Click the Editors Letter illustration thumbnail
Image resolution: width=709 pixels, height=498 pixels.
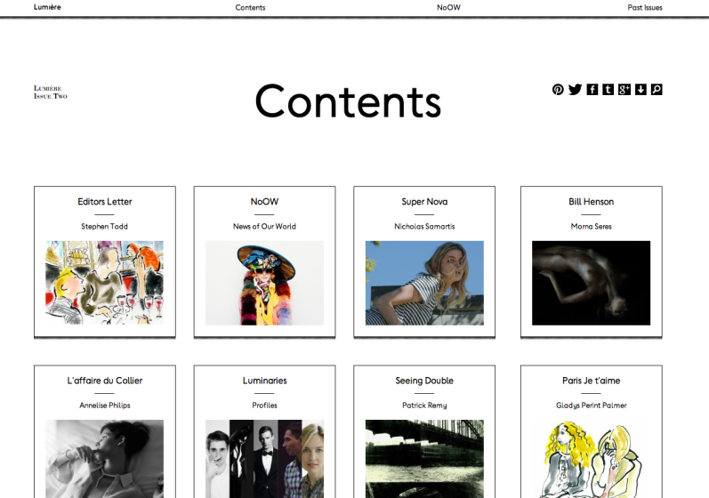105,283
